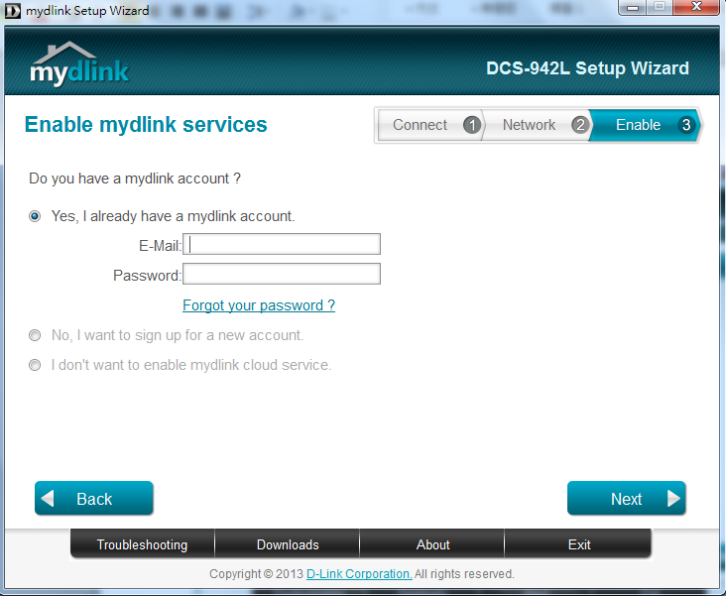Image resolution: width=726 pixels, height=596 pixels.
Task: Go to the Connect wizard step
Action: coord(421,125)
